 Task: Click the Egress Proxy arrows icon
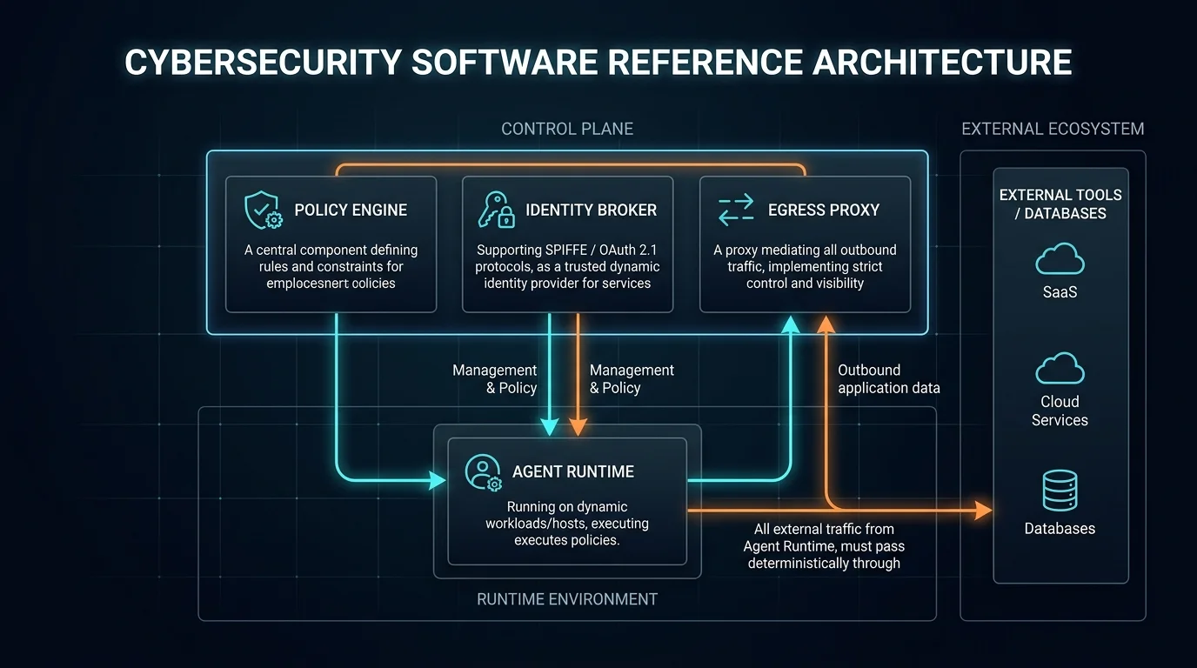click(736, 210)
